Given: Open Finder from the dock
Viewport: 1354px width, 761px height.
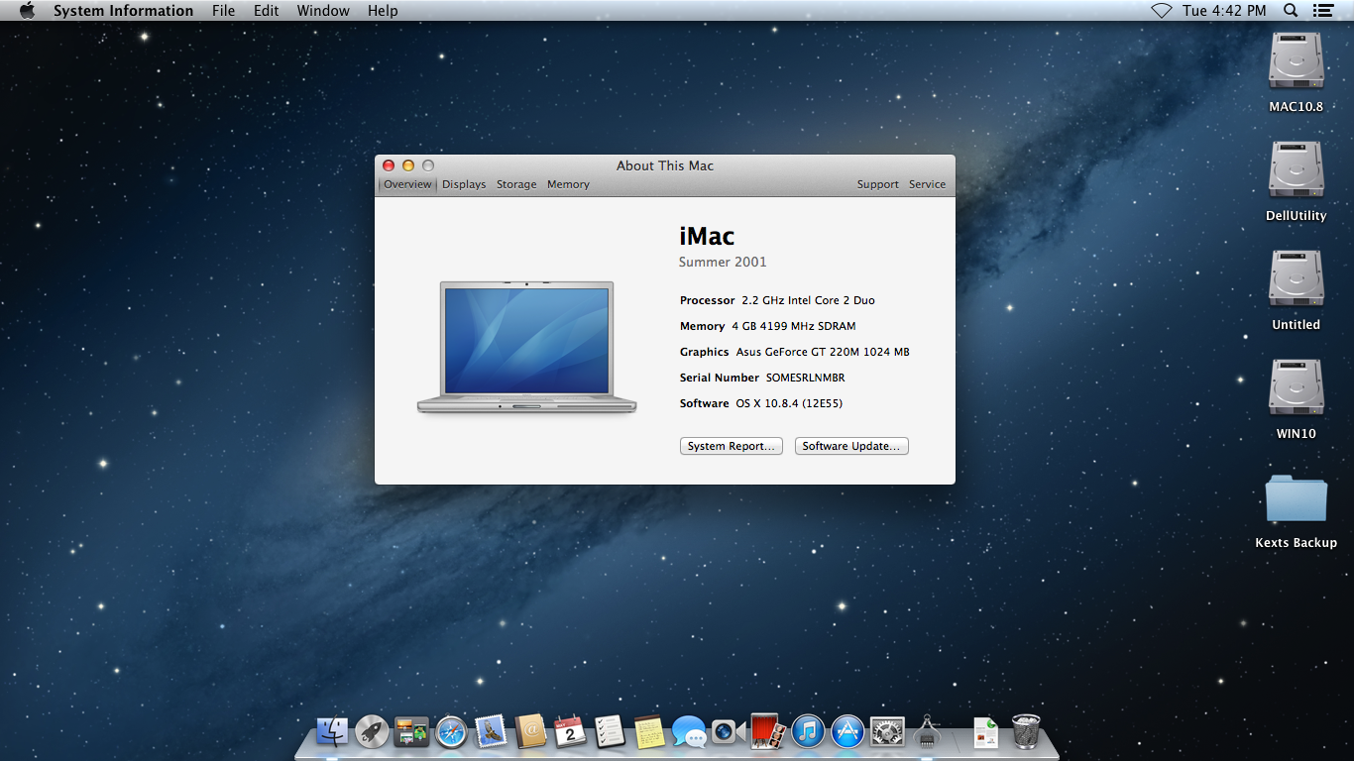Looking at the screenshot, I should (x=332, y=732).
